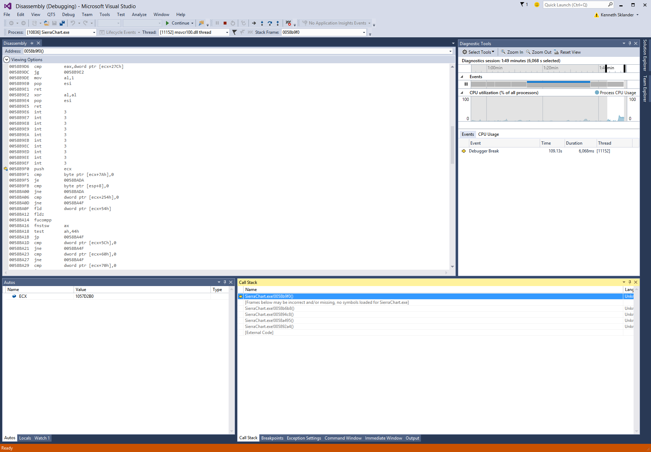Viewport: 651px width, 452px height.
Task: Click the Save disk icon
Action: coord(54,23)
